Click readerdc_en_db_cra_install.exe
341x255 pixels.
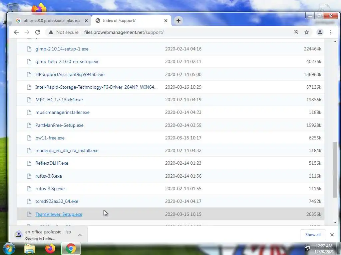click(x=67, y=150)
